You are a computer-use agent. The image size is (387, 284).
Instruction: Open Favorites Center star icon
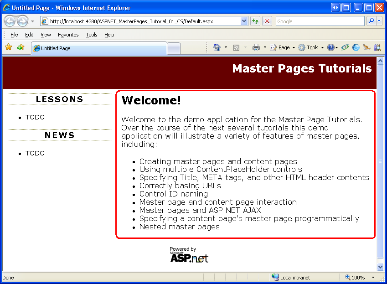coord(9,47)
